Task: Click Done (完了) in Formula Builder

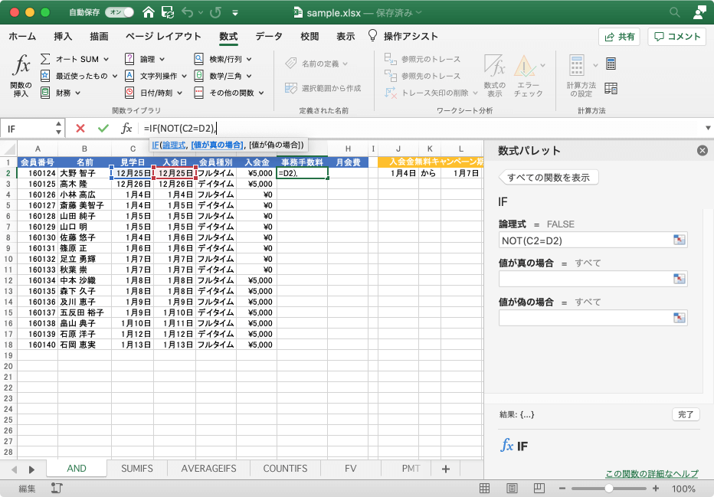Action: click(x=686, y=414)
